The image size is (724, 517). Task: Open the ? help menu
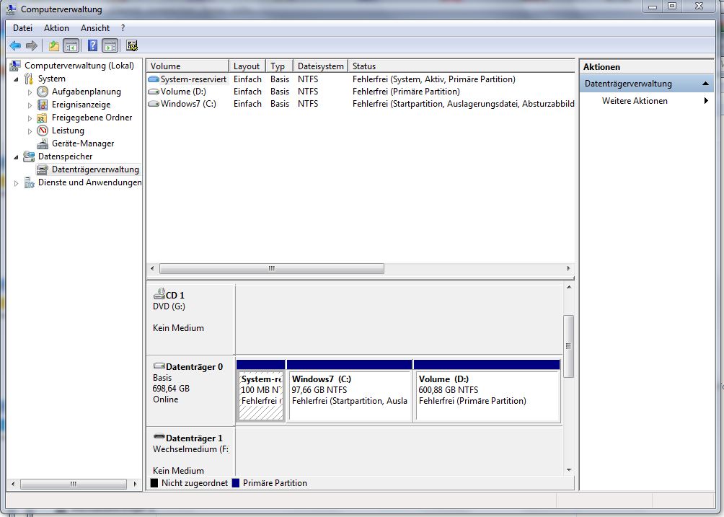[123, 28]
